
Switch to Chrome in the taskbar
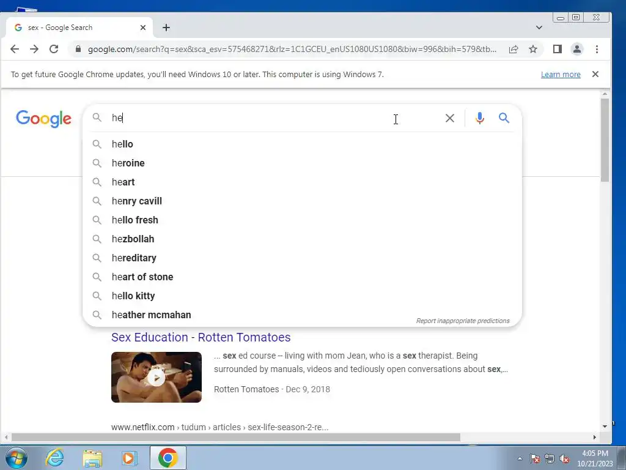168,458
